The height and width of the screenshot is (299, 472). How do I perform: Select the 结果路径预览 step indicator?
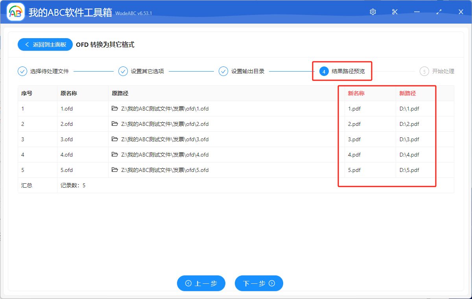click(324, 71)
